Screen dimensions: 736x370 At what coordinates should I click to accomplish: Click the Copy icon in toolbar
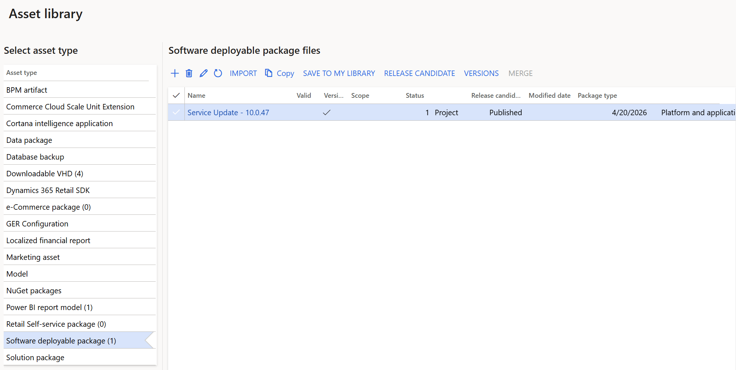[268, 73]
